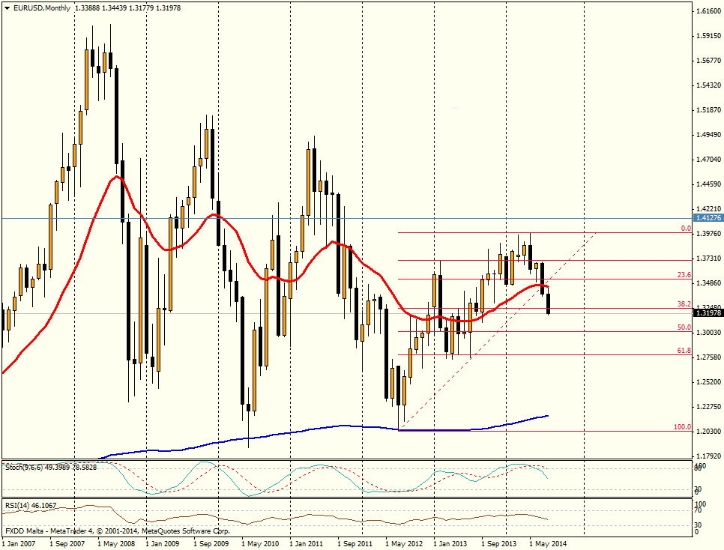Viewport: 724px width, 550px height.
Task: Click the Fibonacci 23.6 level label
Action: tap(683, 275)
